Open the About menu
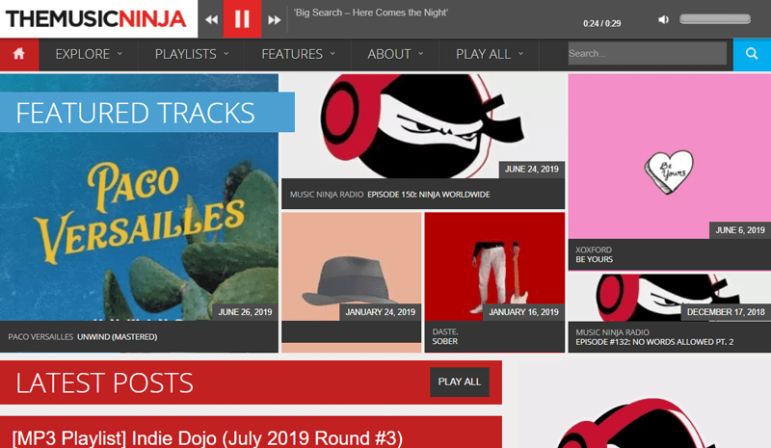This screenshot has height=448, width=771. (395, 54)
